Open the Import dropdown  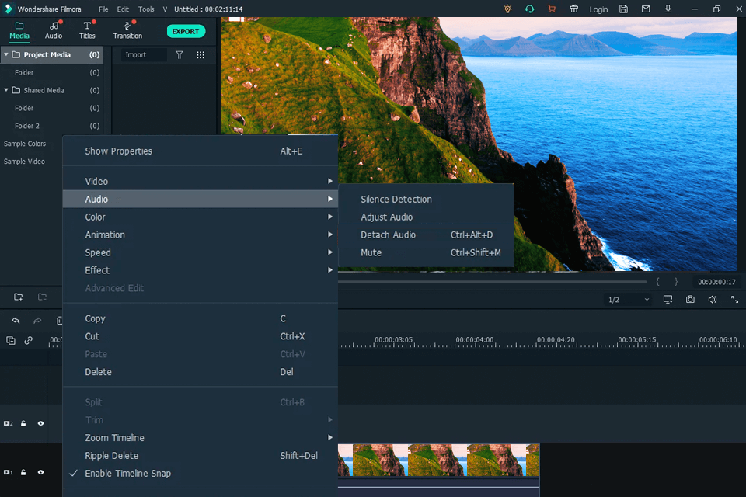(x=143, y=54)
